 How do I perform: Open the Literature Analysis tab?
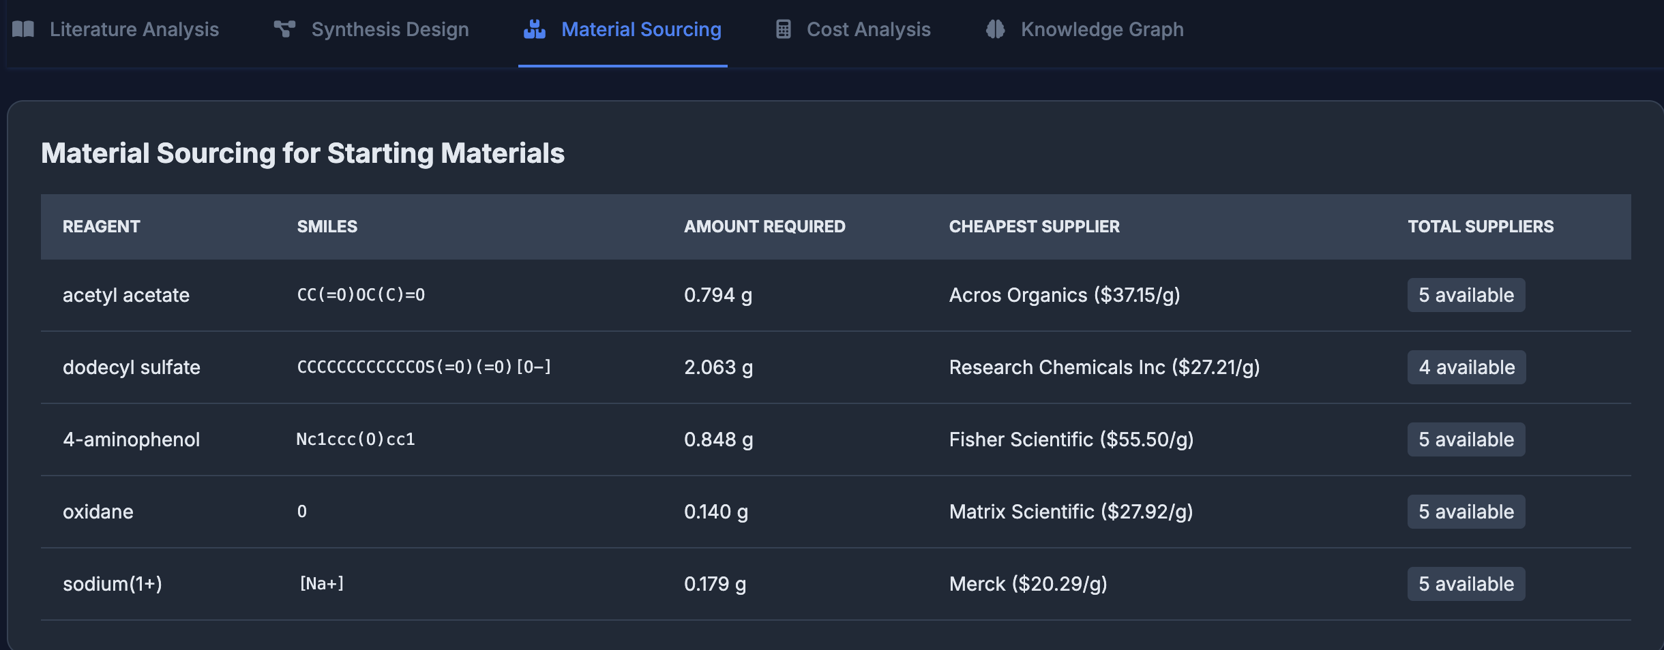pyautogui.click(x=133, y=29)
